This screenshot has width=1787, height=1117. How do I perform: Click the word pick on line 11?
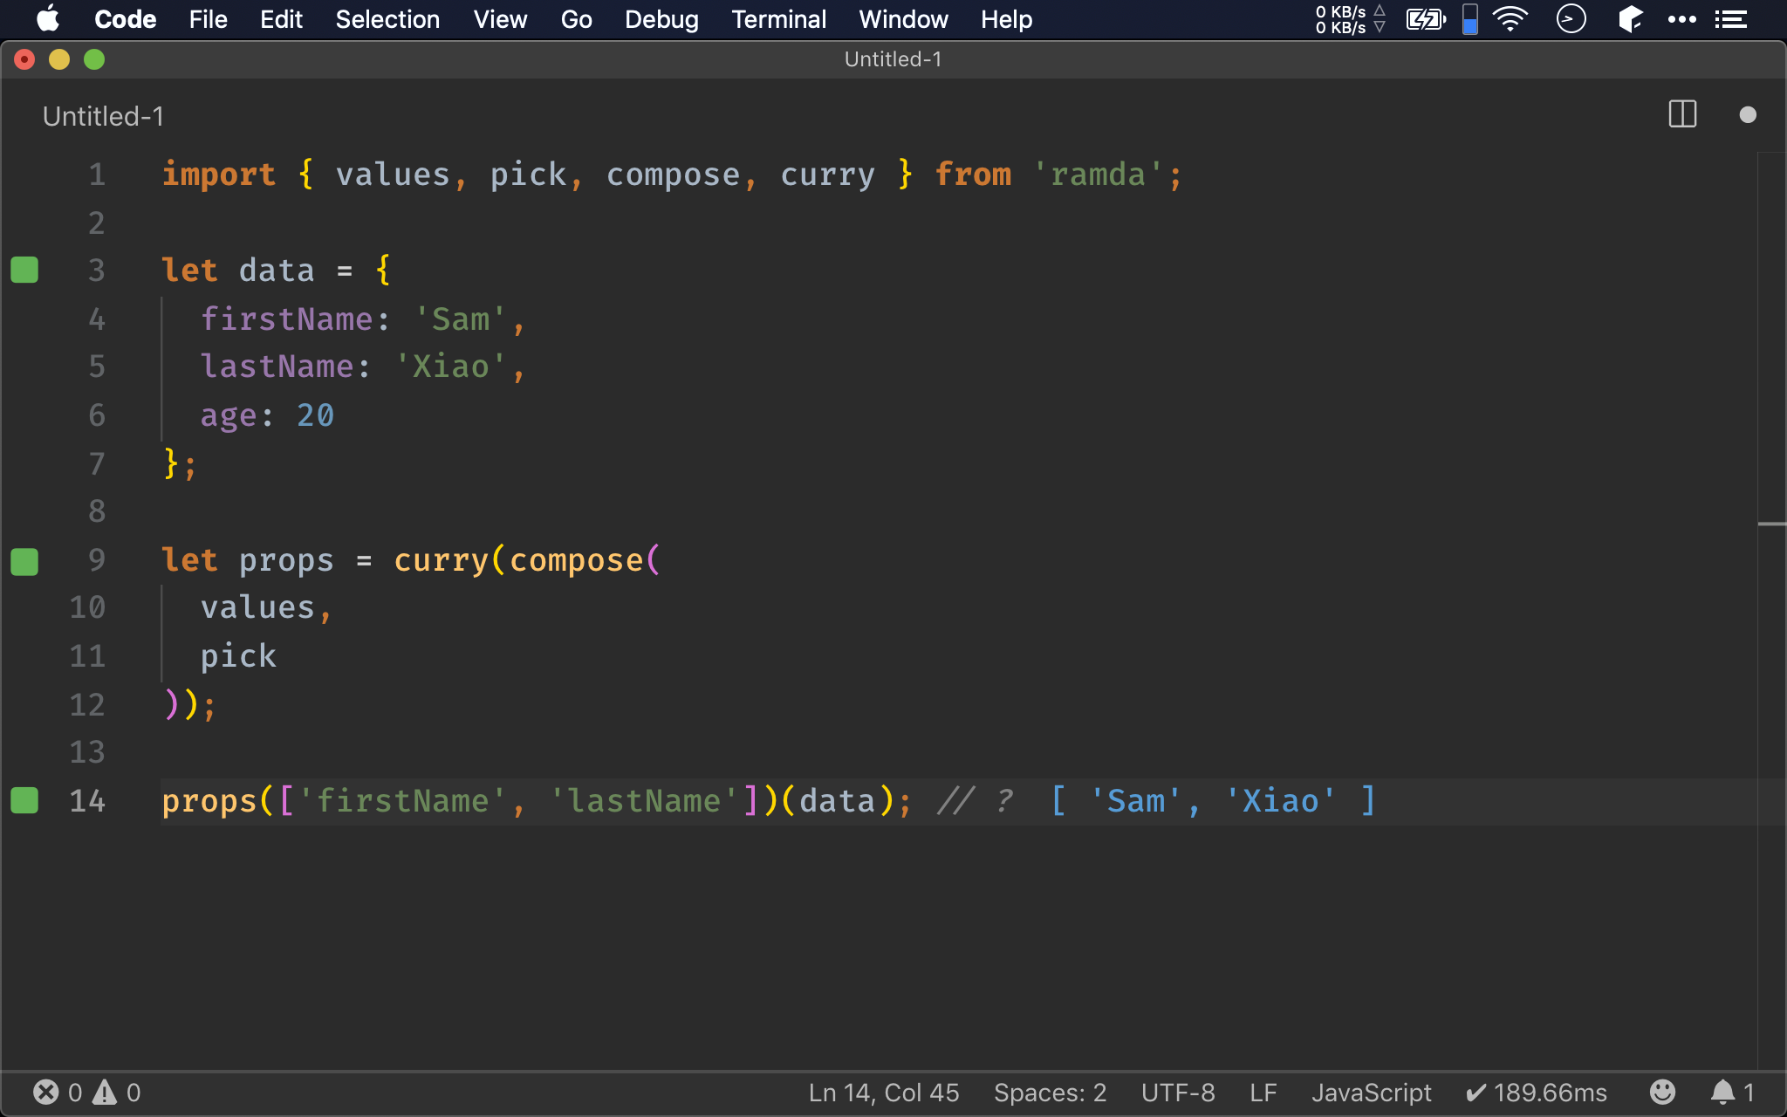pos(238,656)
